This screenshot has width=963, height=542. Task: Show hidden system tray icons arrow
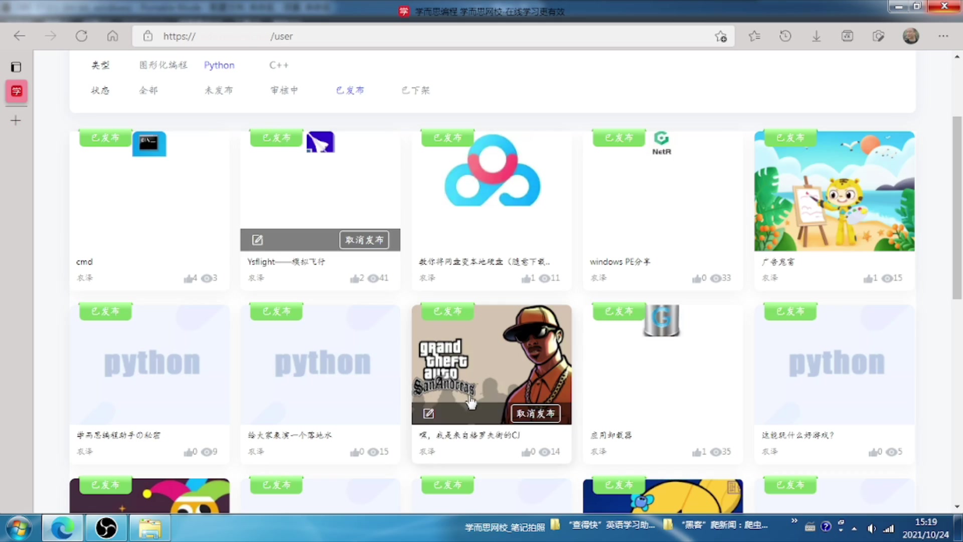[x=854, y=528]
